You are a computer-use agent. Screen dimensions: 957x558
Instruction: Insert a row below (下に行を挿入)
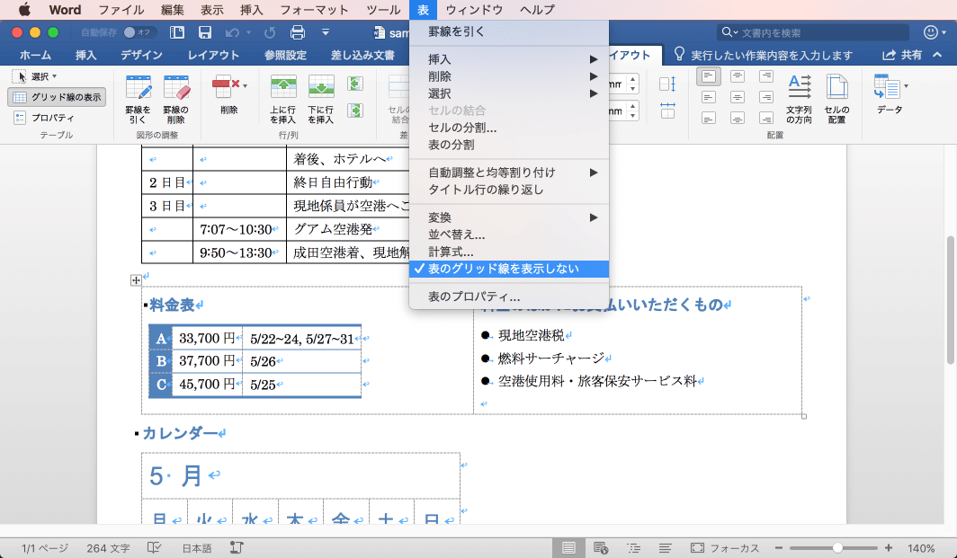tap(321, 99)
